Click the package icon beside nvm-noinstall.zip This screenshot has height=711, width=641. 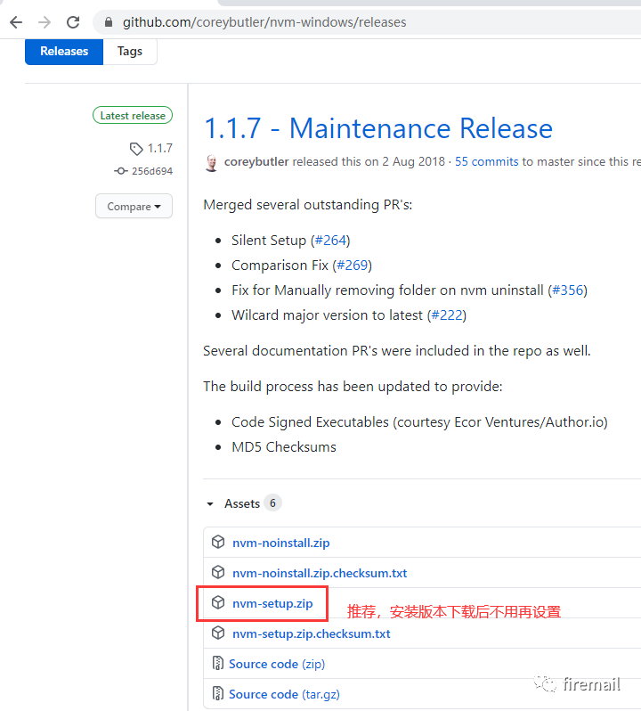[218, 542]
